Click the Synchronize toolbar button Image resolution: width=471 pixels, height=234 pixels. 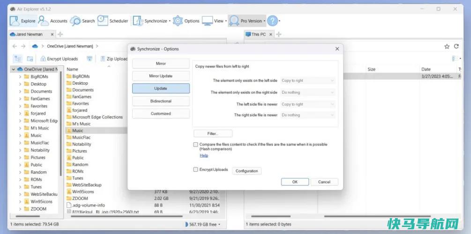click(150, 21)
